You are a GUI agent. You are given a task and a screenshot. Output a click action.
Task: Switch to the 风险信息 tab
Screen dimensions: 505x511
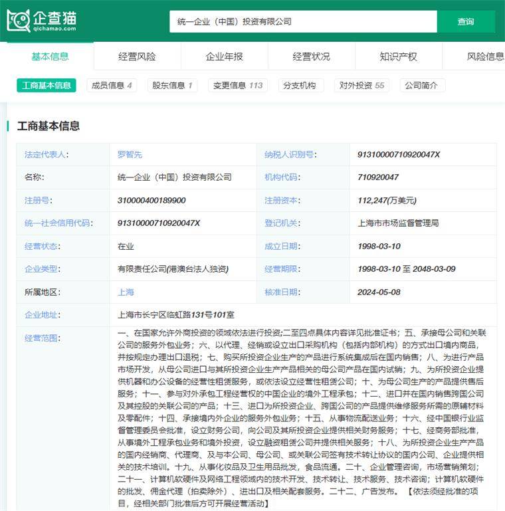coord(486,56)
